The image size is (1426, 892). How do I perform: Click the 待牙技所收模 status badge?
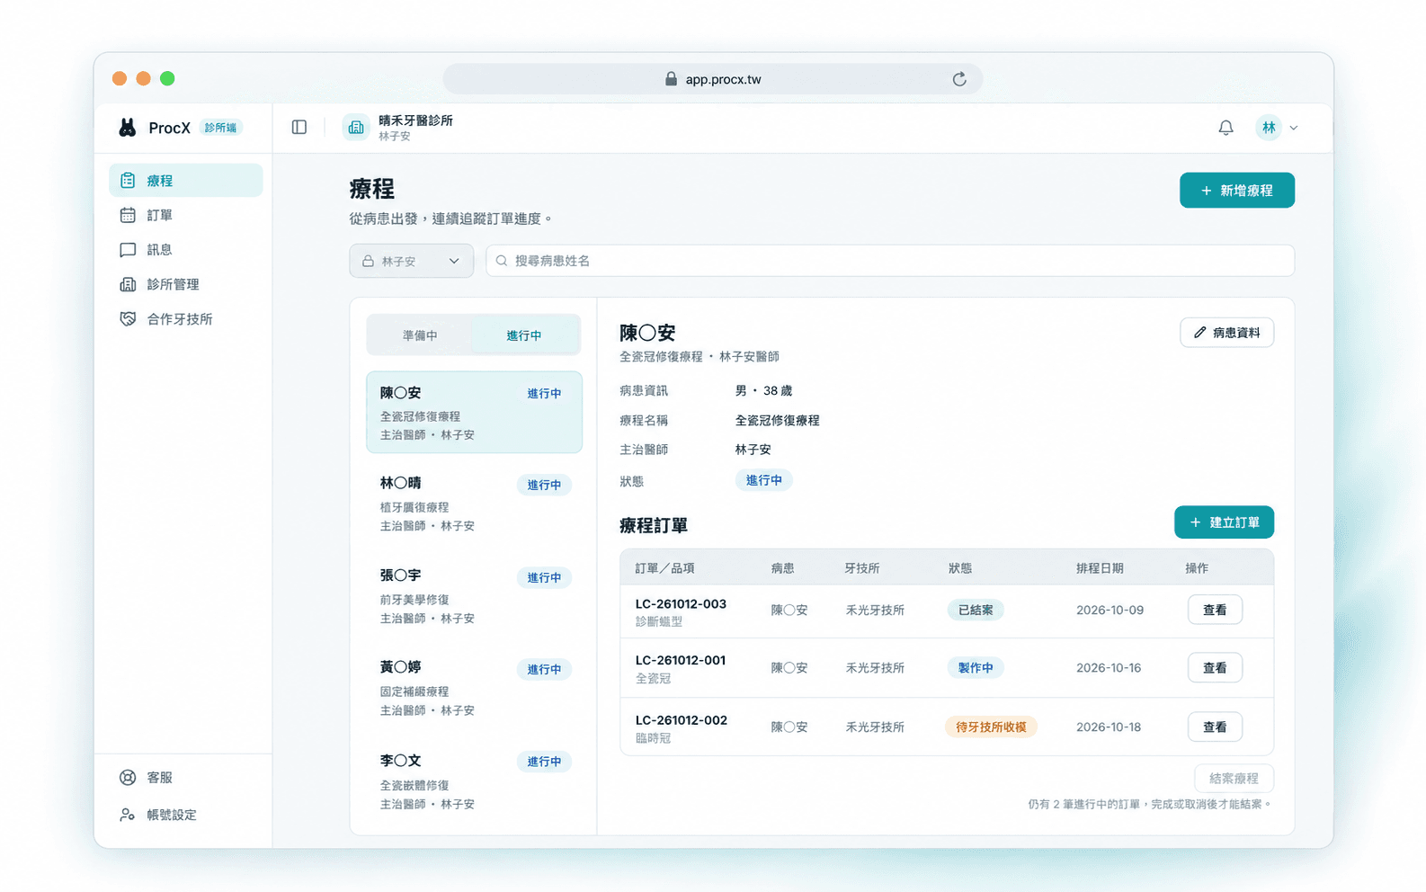(991, 727)
